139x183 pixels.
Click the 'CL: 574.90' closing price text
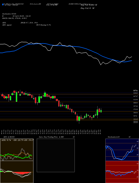pos(52,5)
